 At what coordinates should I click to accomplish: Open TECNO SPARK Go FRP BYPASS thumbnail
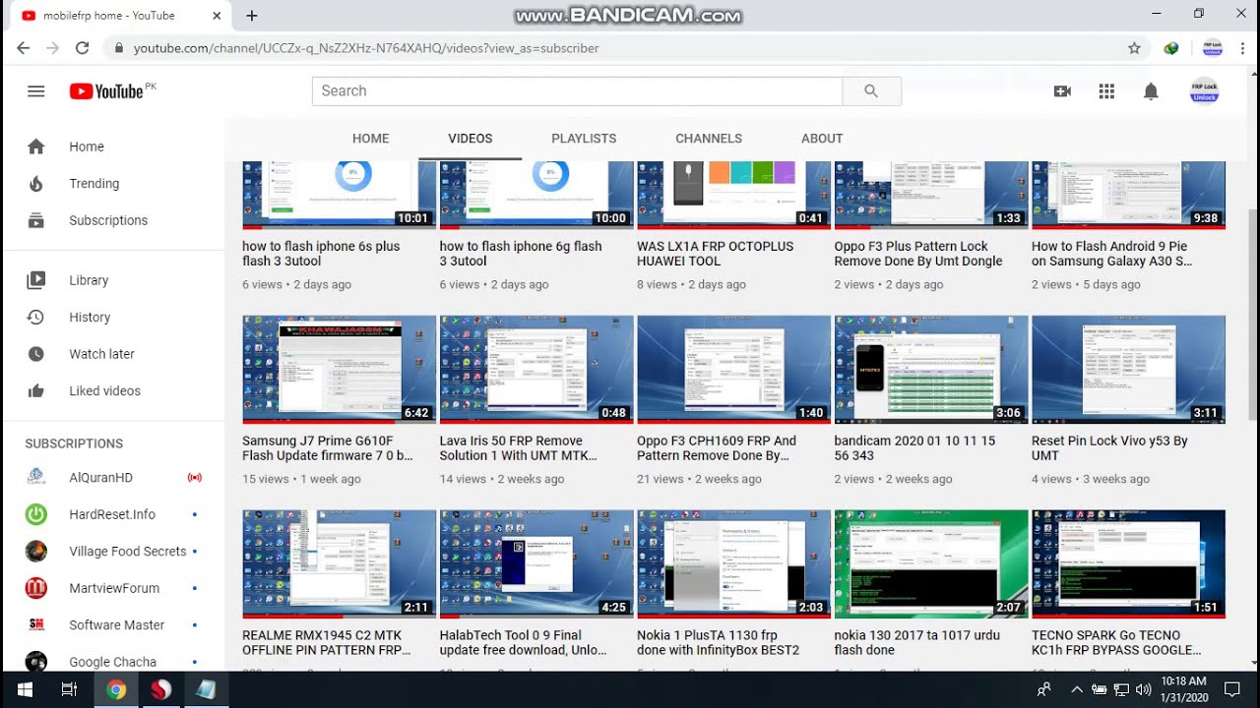(1128, 564)
